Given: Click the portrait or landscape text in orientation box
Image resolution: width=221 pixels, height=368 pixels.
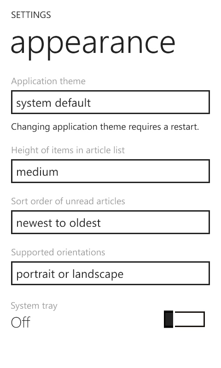Looking at the screenshot, I should (70, 274).
